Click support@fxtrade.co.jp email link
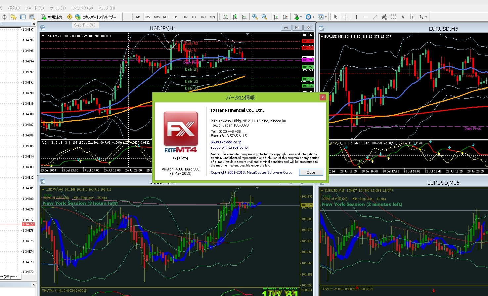 (229, 147)
